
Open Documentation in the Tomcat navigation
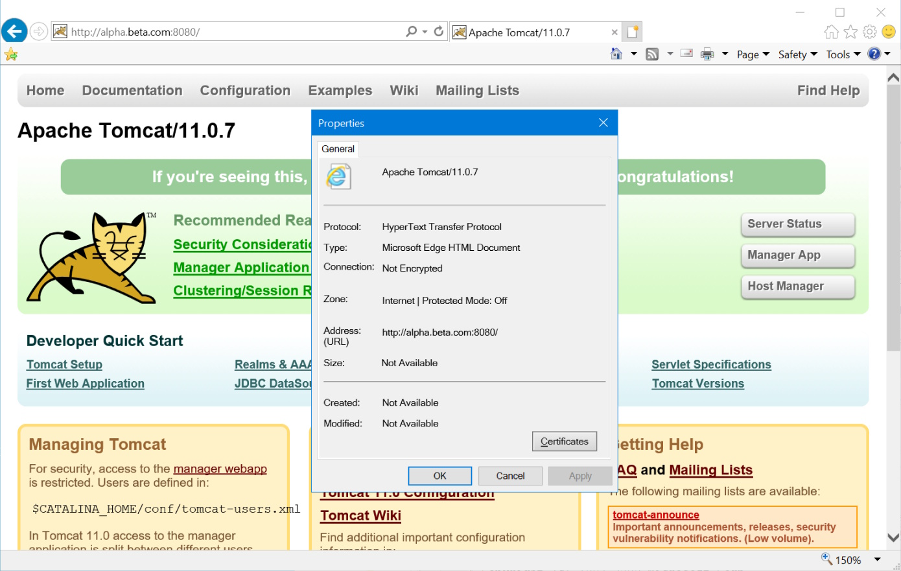(132, 91)
